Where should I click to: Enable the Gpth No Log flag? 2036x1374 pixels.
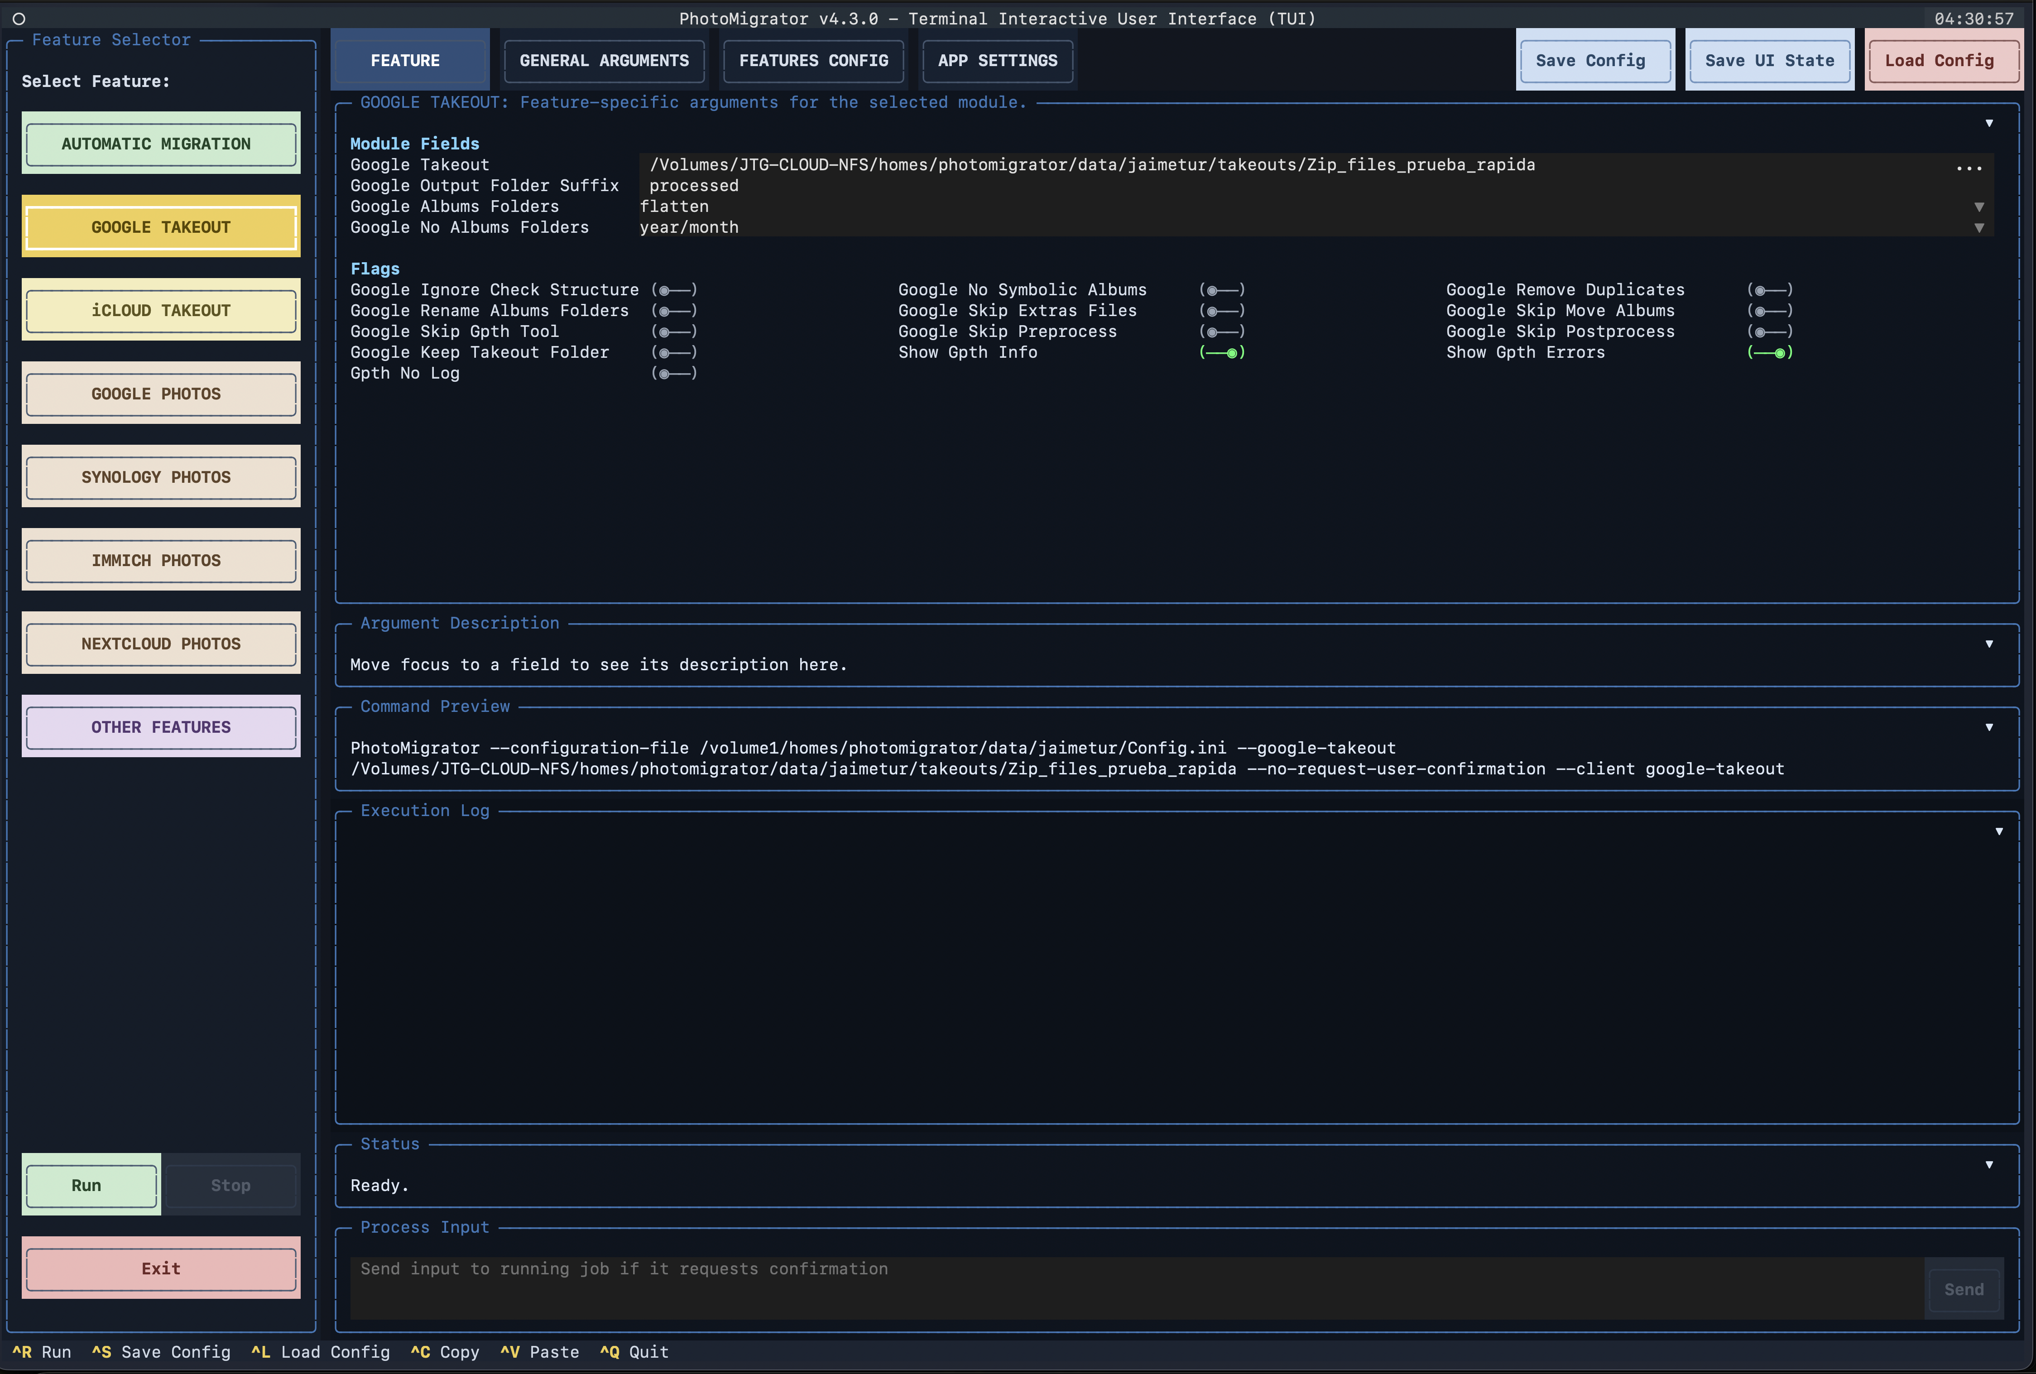[674, 374]
